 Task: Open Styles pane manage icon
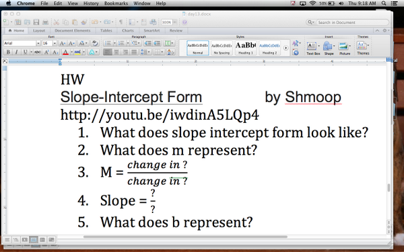296,52
